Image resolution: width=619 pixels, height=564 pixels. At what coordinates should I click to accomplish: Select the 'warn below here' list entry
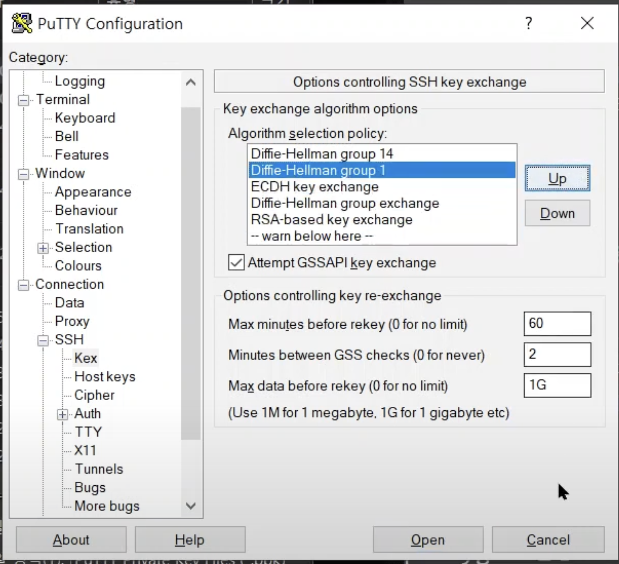coord(382,236)
